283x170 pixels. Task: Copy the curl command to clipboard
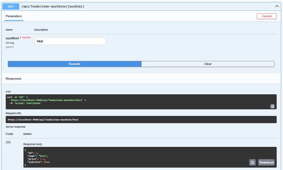point(272,106)
